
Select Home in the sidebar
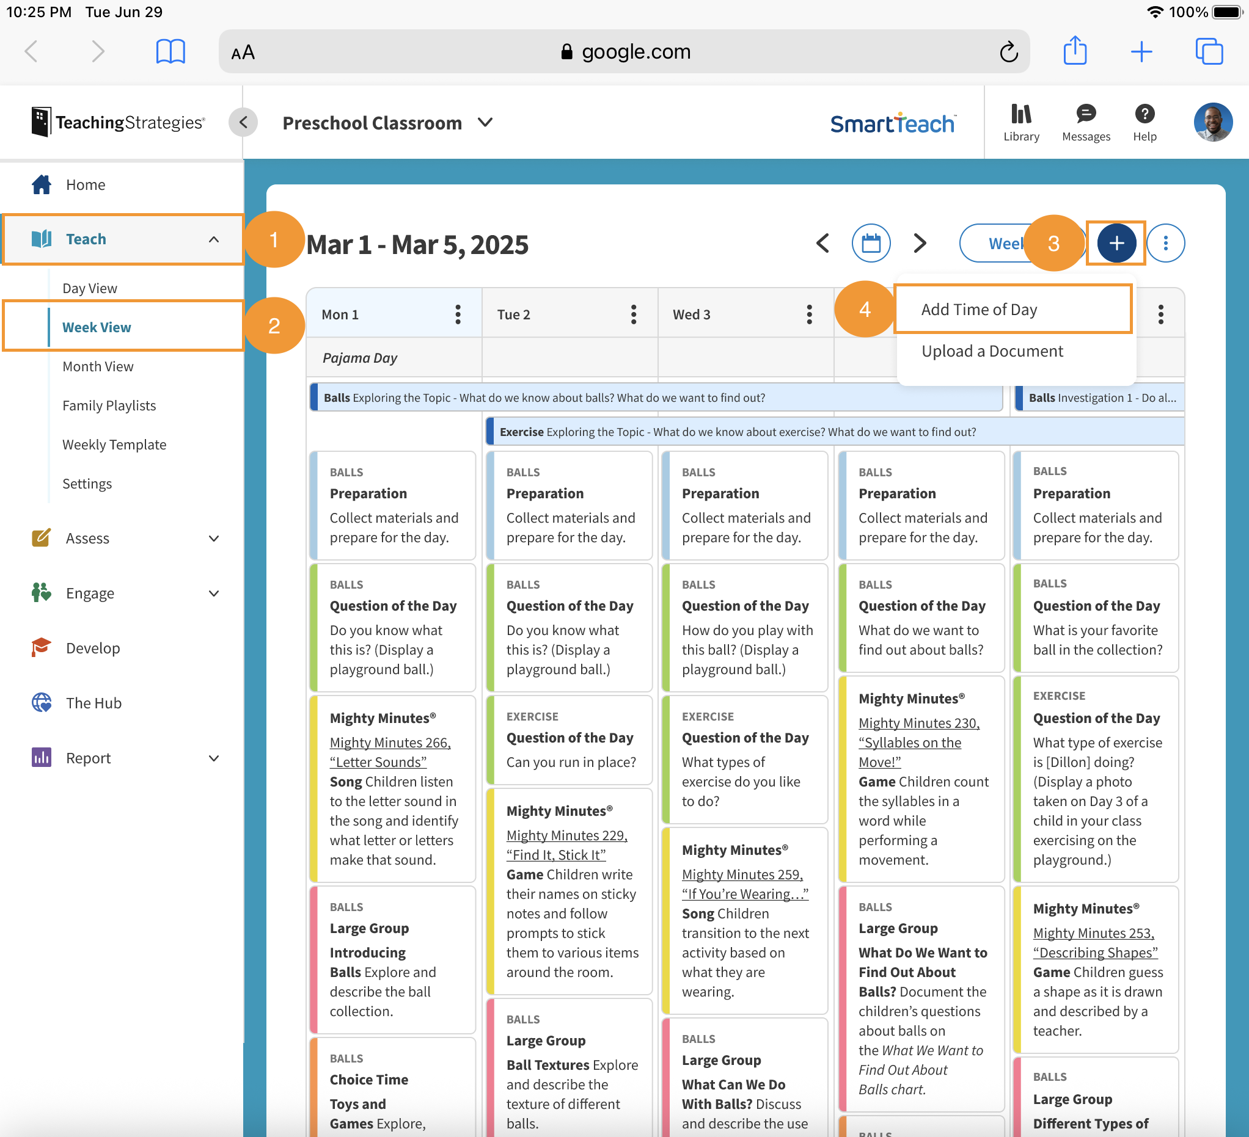pyautogui.click(x=85, y=184)
